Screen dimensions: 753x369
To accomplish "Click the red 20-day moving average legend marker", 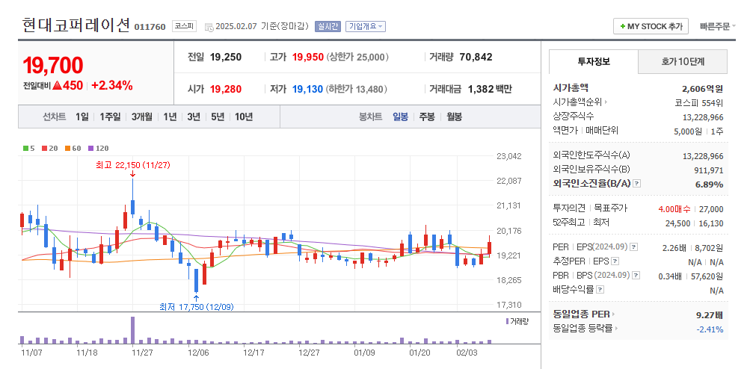I will pos(45,148).
